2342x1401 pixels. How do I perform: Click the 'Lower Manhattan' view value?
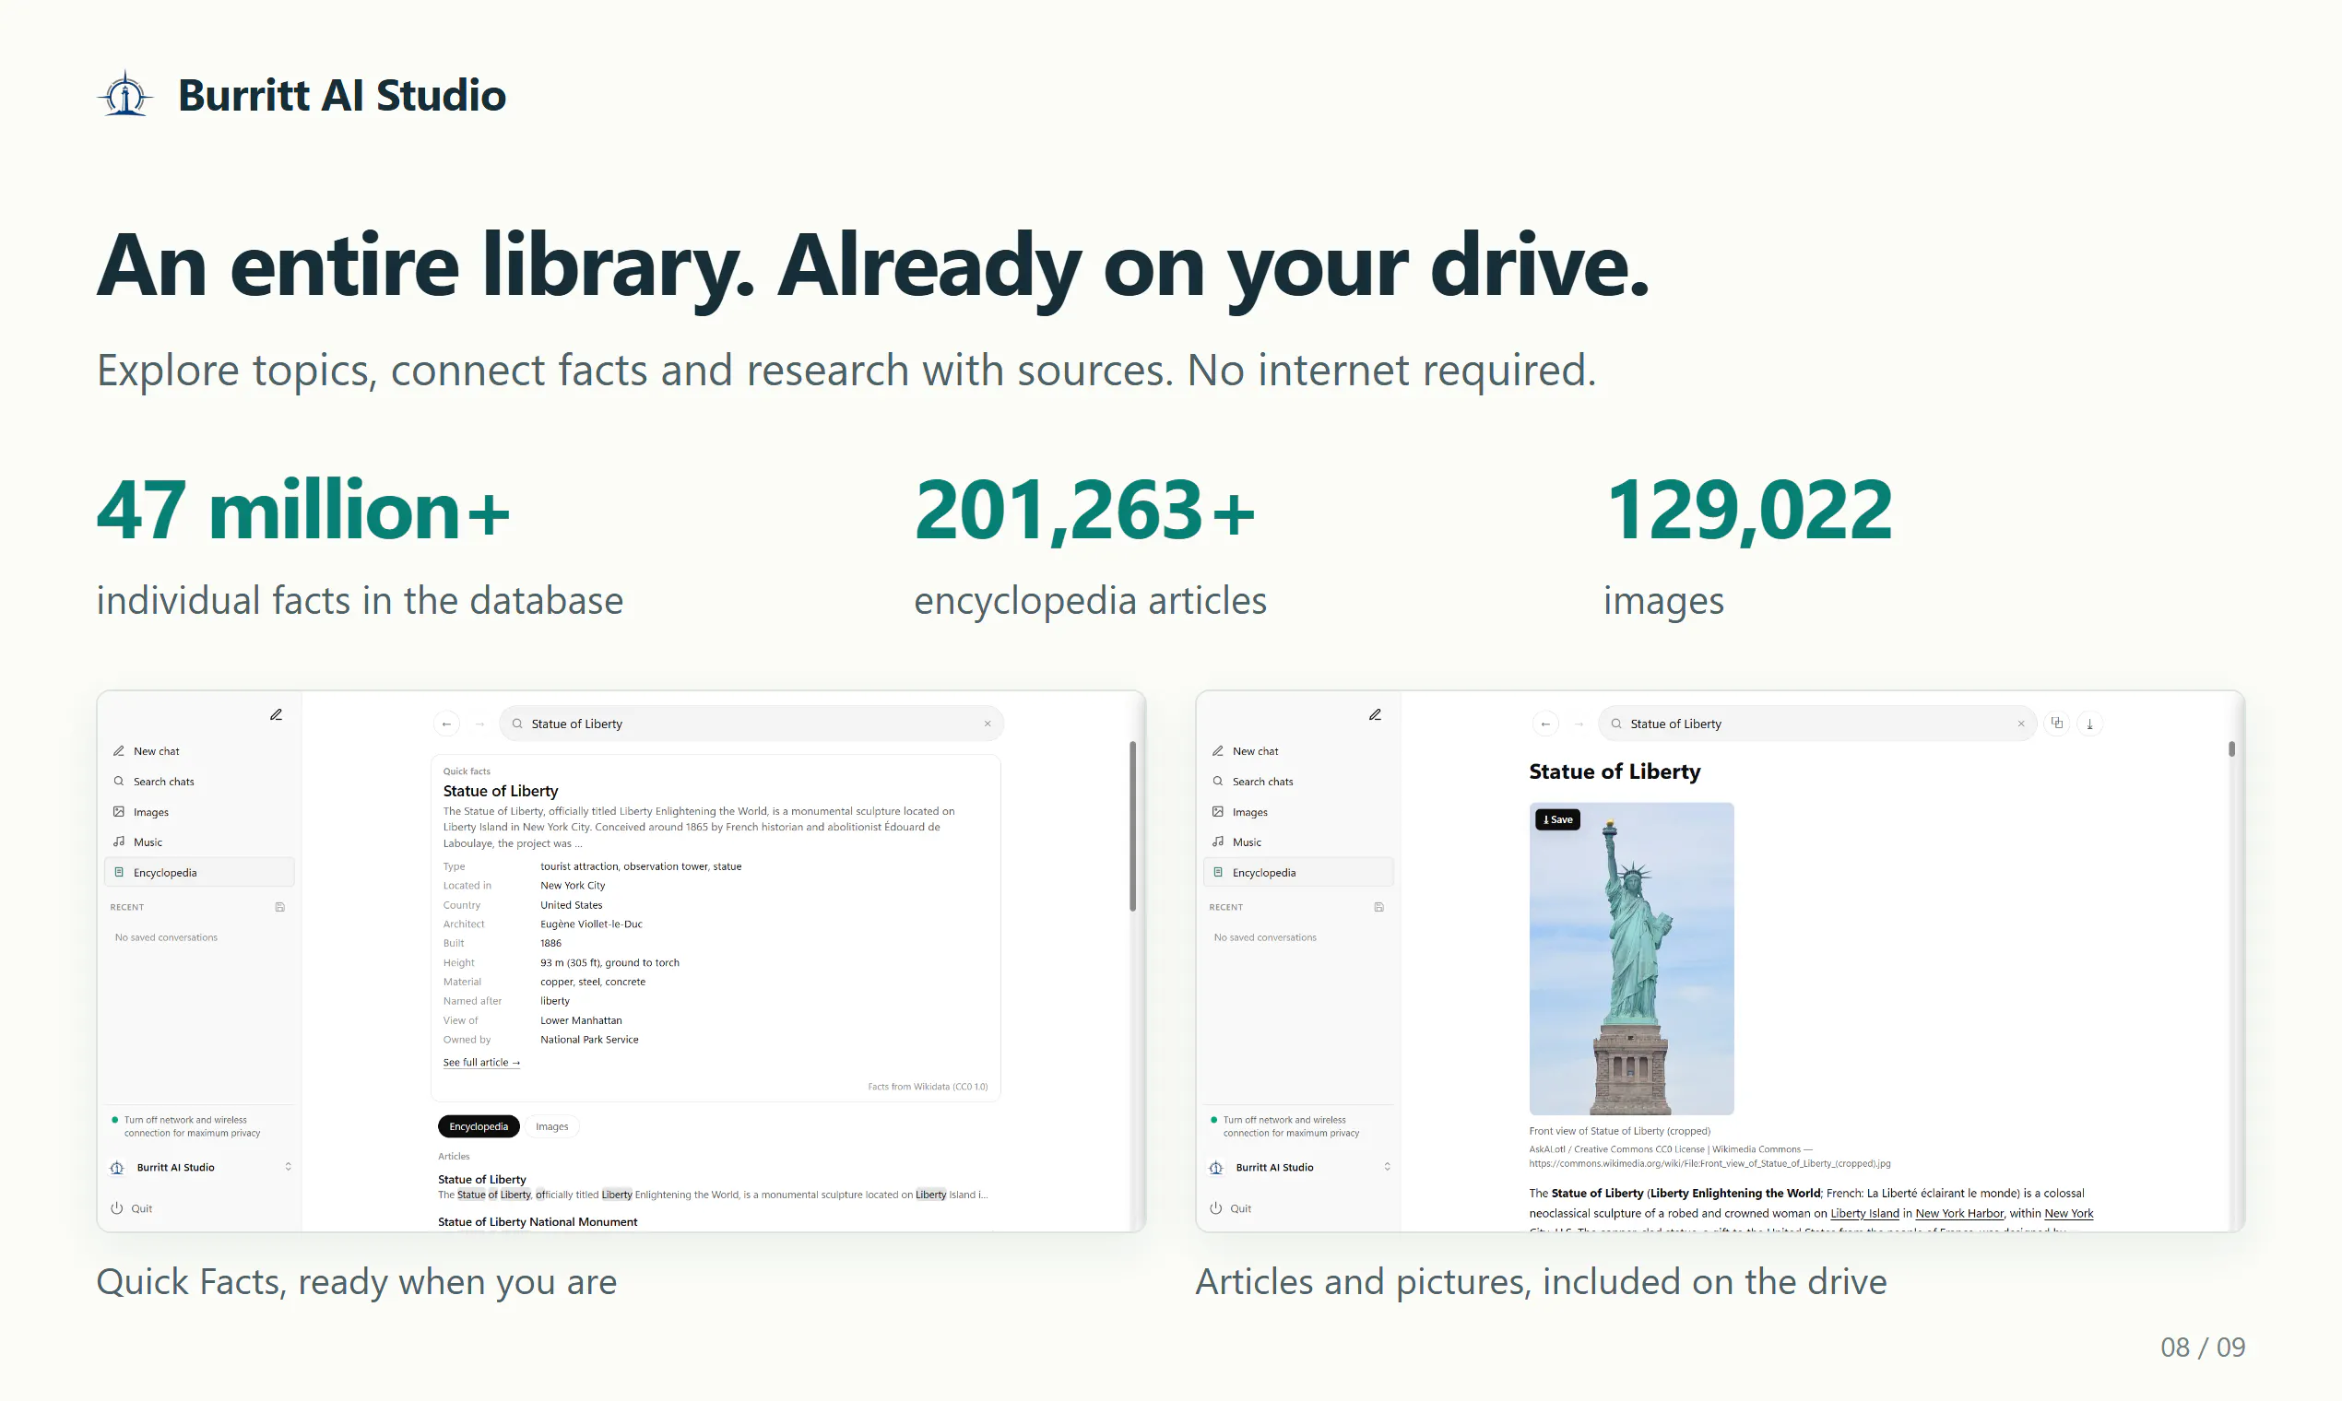click(581, 1020)
